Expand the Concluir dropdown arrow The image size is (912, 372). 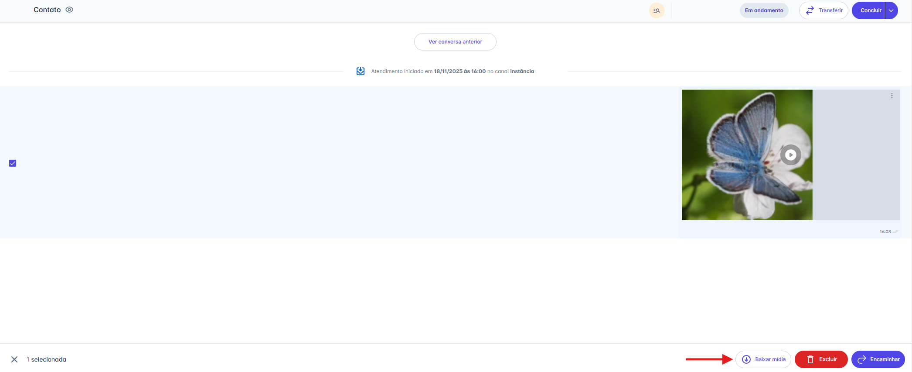coord(892,10)
